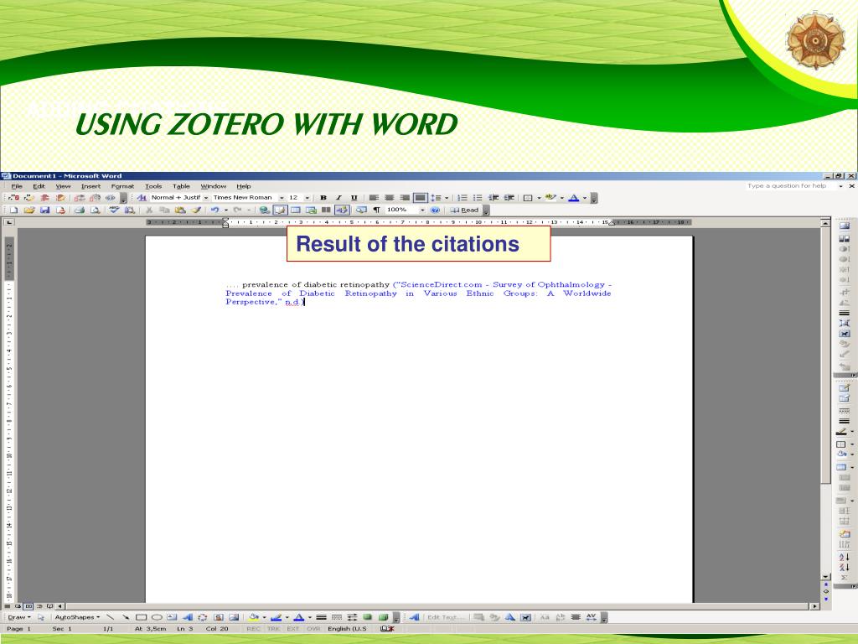Toggle Align Left paragraph alignment
Viewport: 858px width, 644px height.
pos(374,198)
